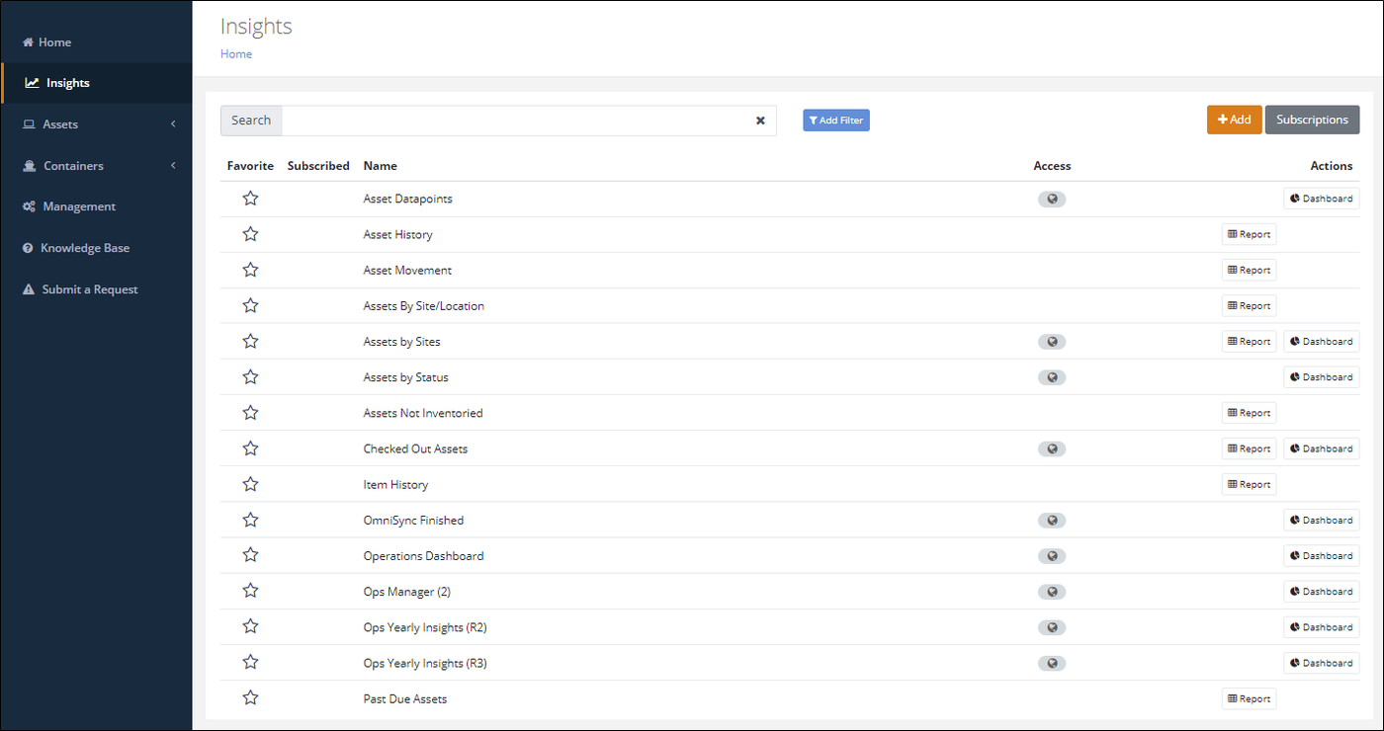The width and height of the screenshot is (1384, 731).
Task: Open the Report for Asset History
Action: click(x=1249, y=234)
